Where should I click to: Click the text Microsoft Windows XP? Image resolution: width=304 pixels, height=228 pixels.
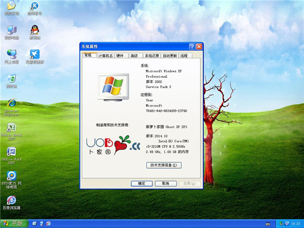click(x=163, y=71)
